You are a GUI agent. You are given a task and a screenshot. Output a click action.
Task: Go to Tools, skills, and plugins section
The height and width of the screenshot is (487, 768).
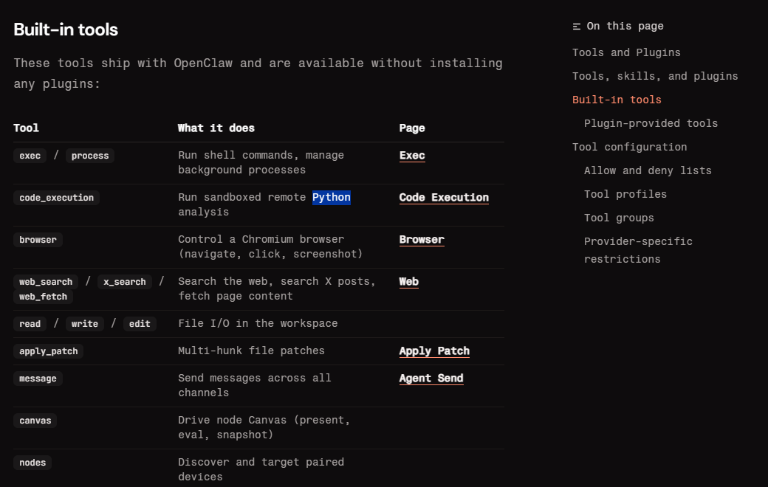click(655, 76)
